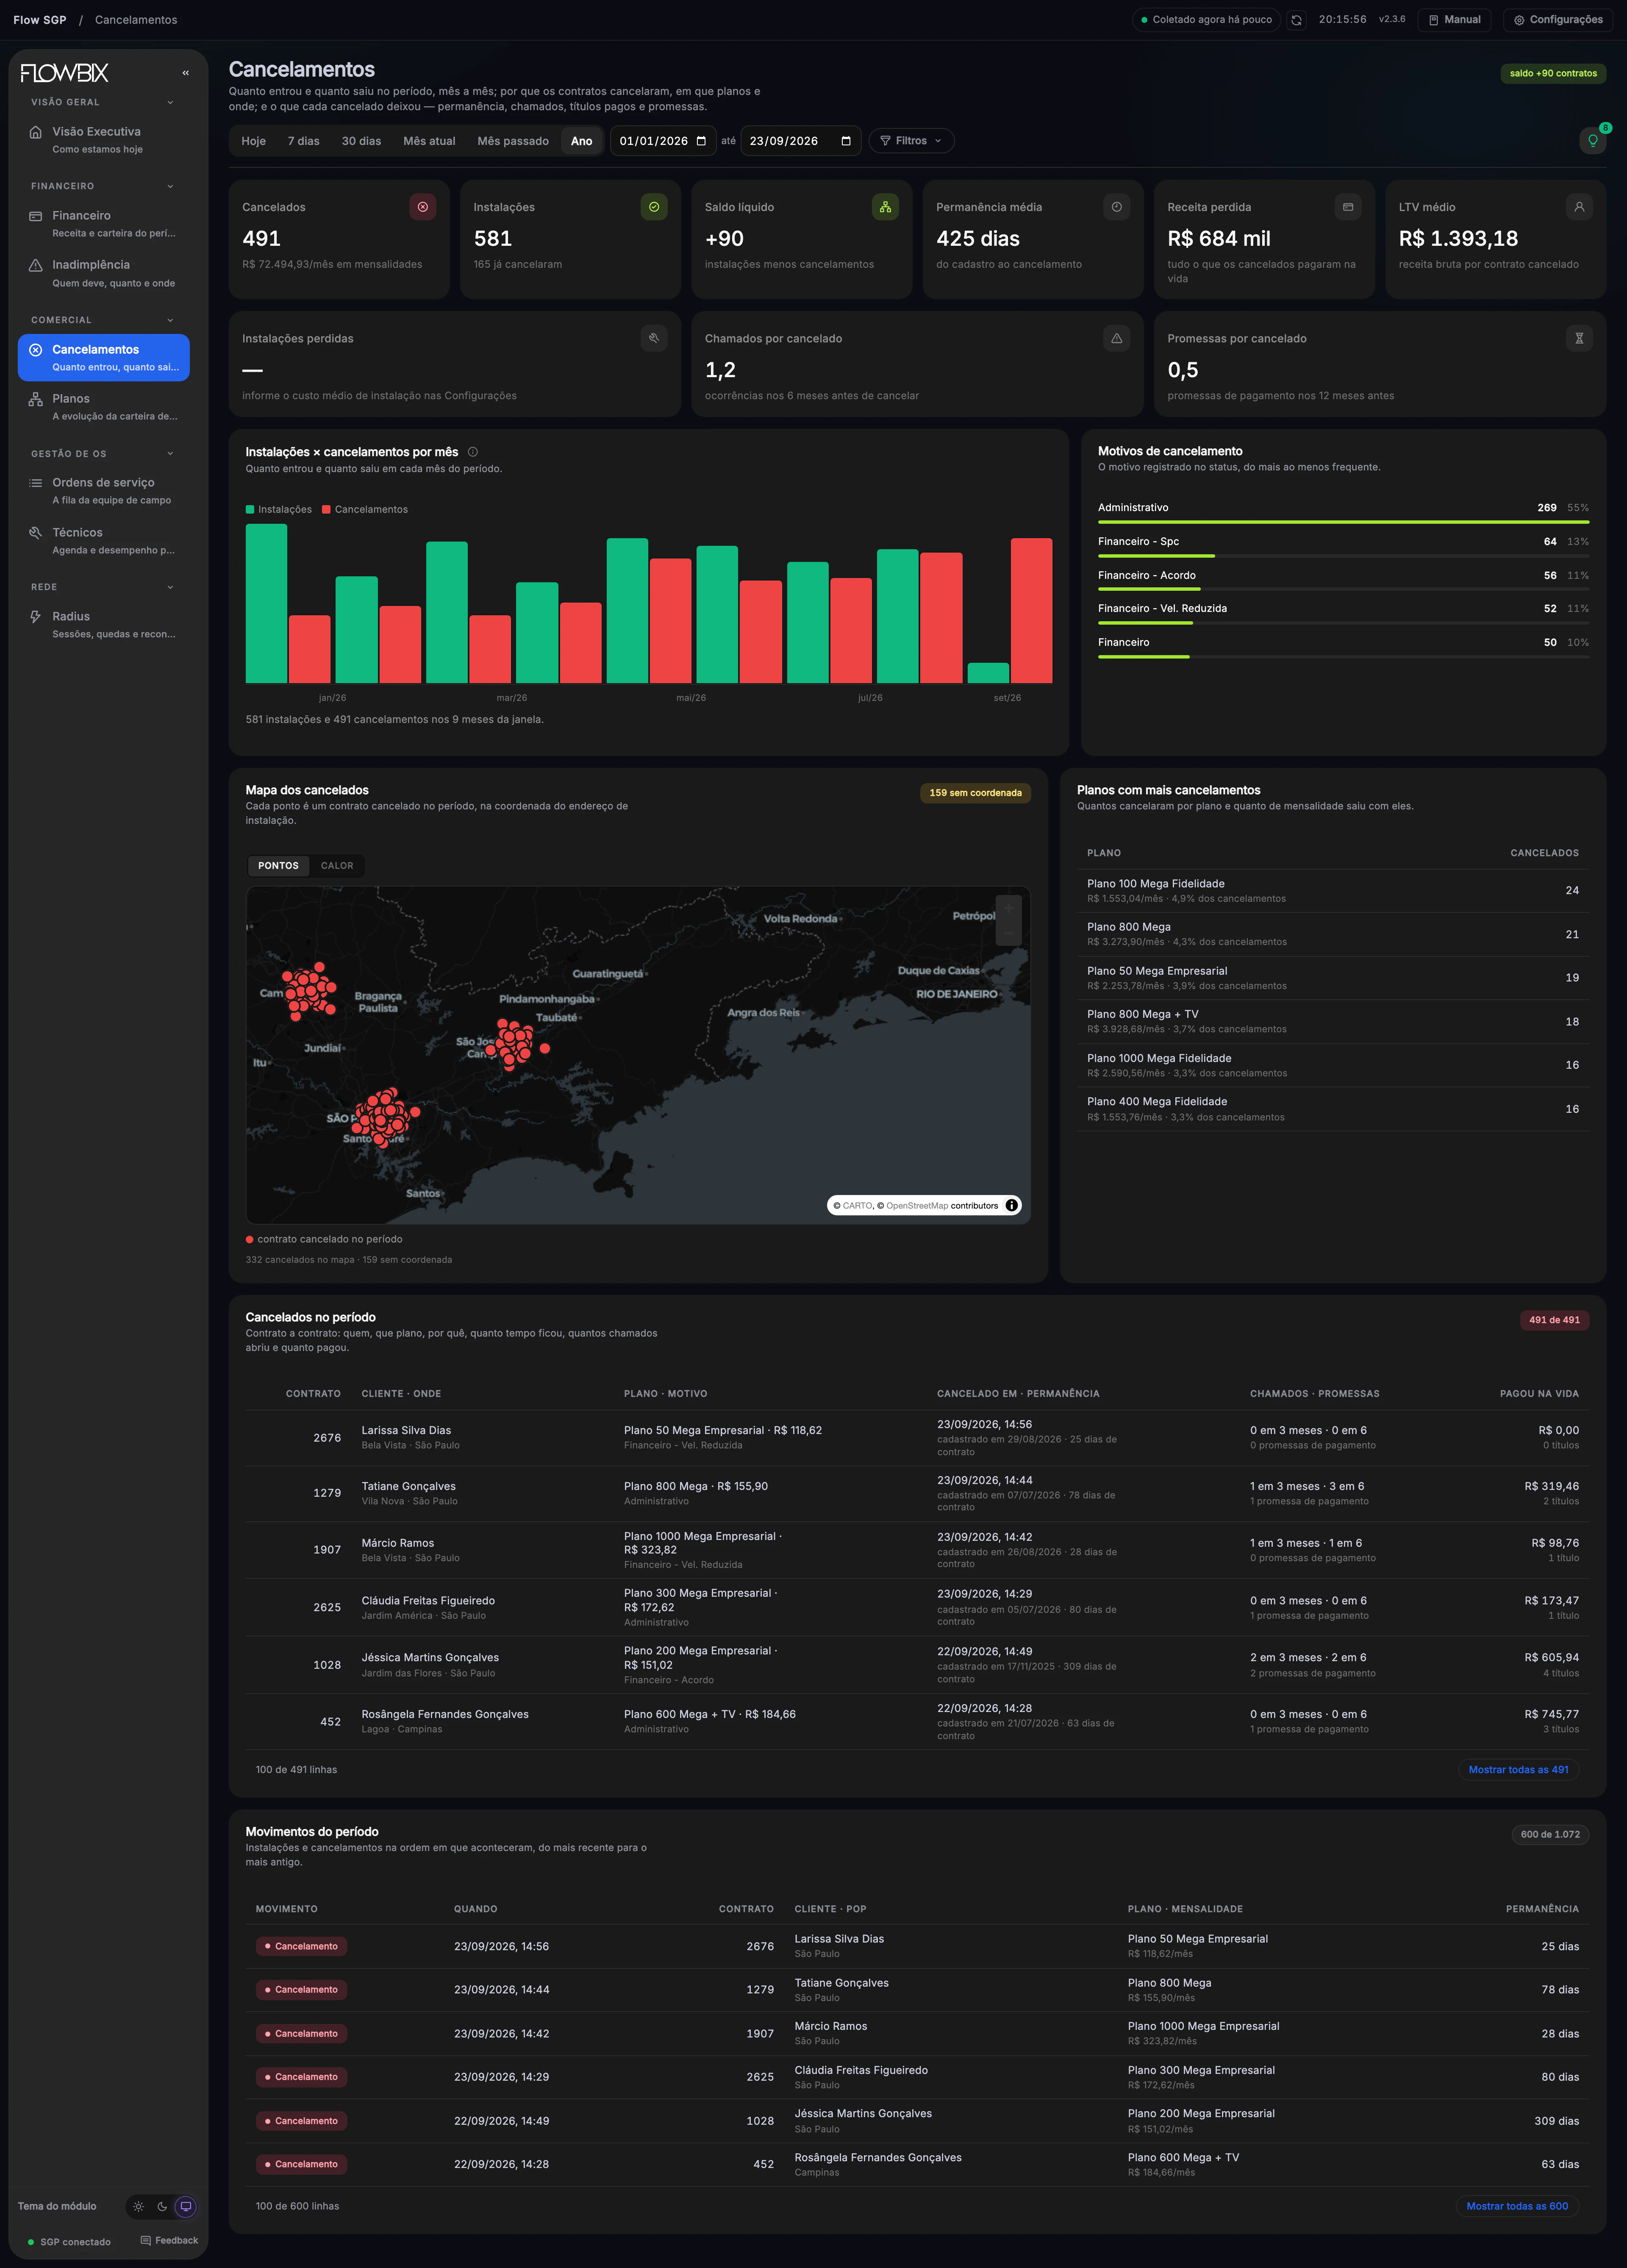Select the Ano period tab

click(x=582, y=141)
